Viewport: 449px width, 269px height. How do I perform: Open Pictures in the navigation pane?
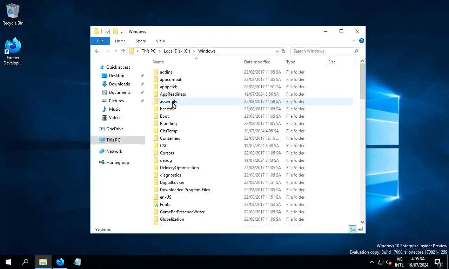[x=116, y=101]
